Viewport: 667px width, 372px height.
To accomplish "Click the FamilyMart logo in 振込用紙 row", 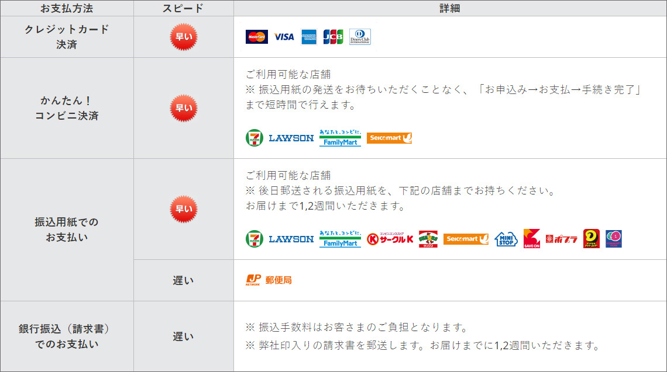I will click(x=341, y=239).
